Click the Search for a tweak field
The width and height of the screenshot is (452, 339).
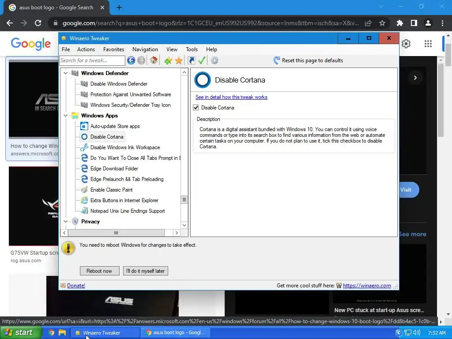[x=92, y=60]
